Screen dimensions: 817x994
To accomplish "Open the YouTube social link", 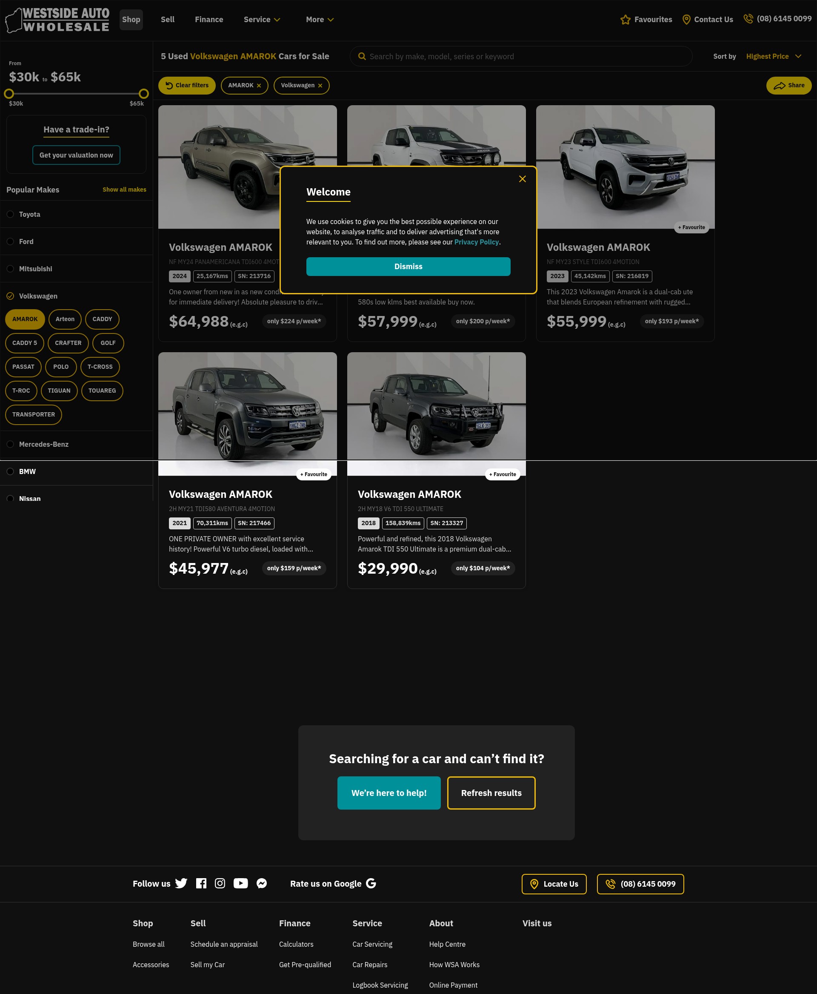I will pyautogui.click(x=240, y=884).
